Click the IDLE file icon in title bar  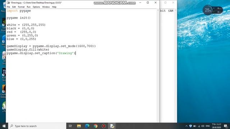coord(8,3)
